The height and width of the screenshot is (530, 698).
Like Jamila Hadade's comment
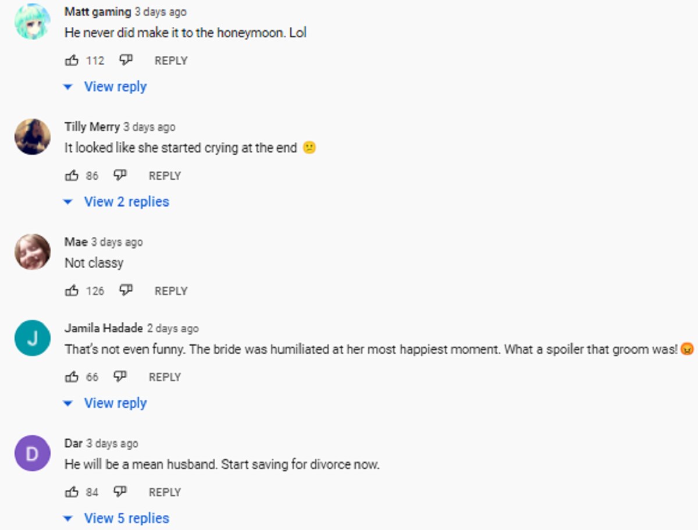72,376
